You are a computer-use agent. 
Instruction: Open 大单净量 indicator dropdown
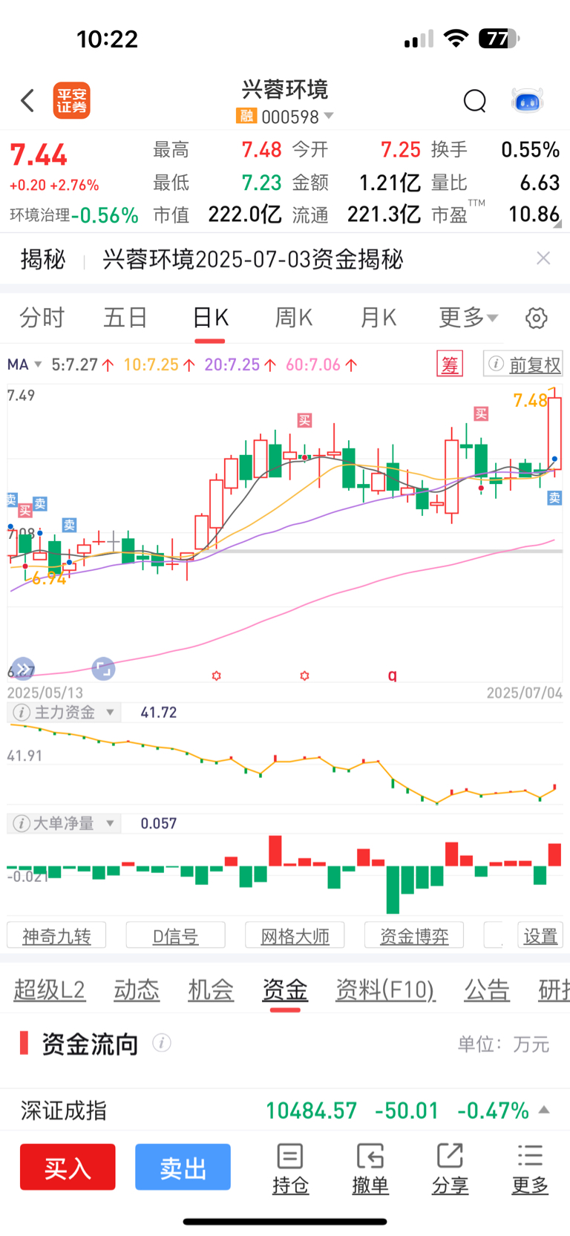110,823
